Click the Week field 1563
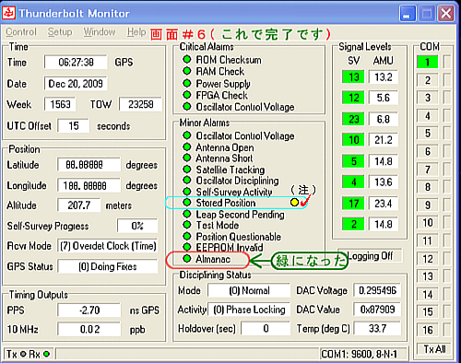Viewport: 461px width, 363px height. pos(60,104)
